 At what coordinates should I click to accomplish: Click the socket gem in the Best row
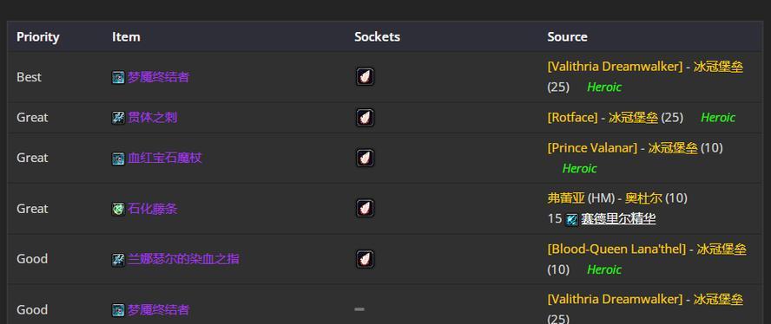tap(365, 77)
